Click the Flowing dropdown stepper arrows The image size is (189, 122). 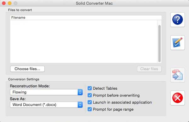point(80,92)
